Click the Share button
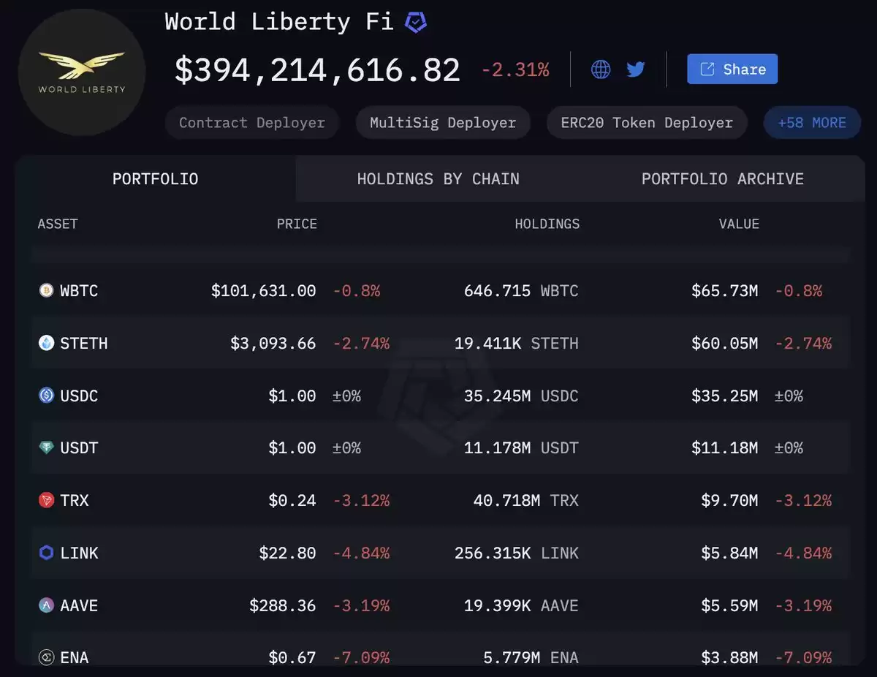The width and height of the screenshot is (877, 677). [x=732, y=69]
